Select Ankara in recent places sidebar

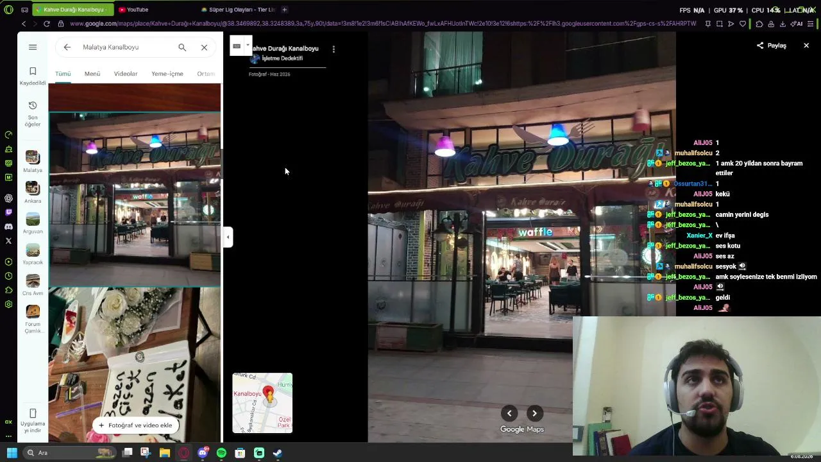tap(33, 193)
